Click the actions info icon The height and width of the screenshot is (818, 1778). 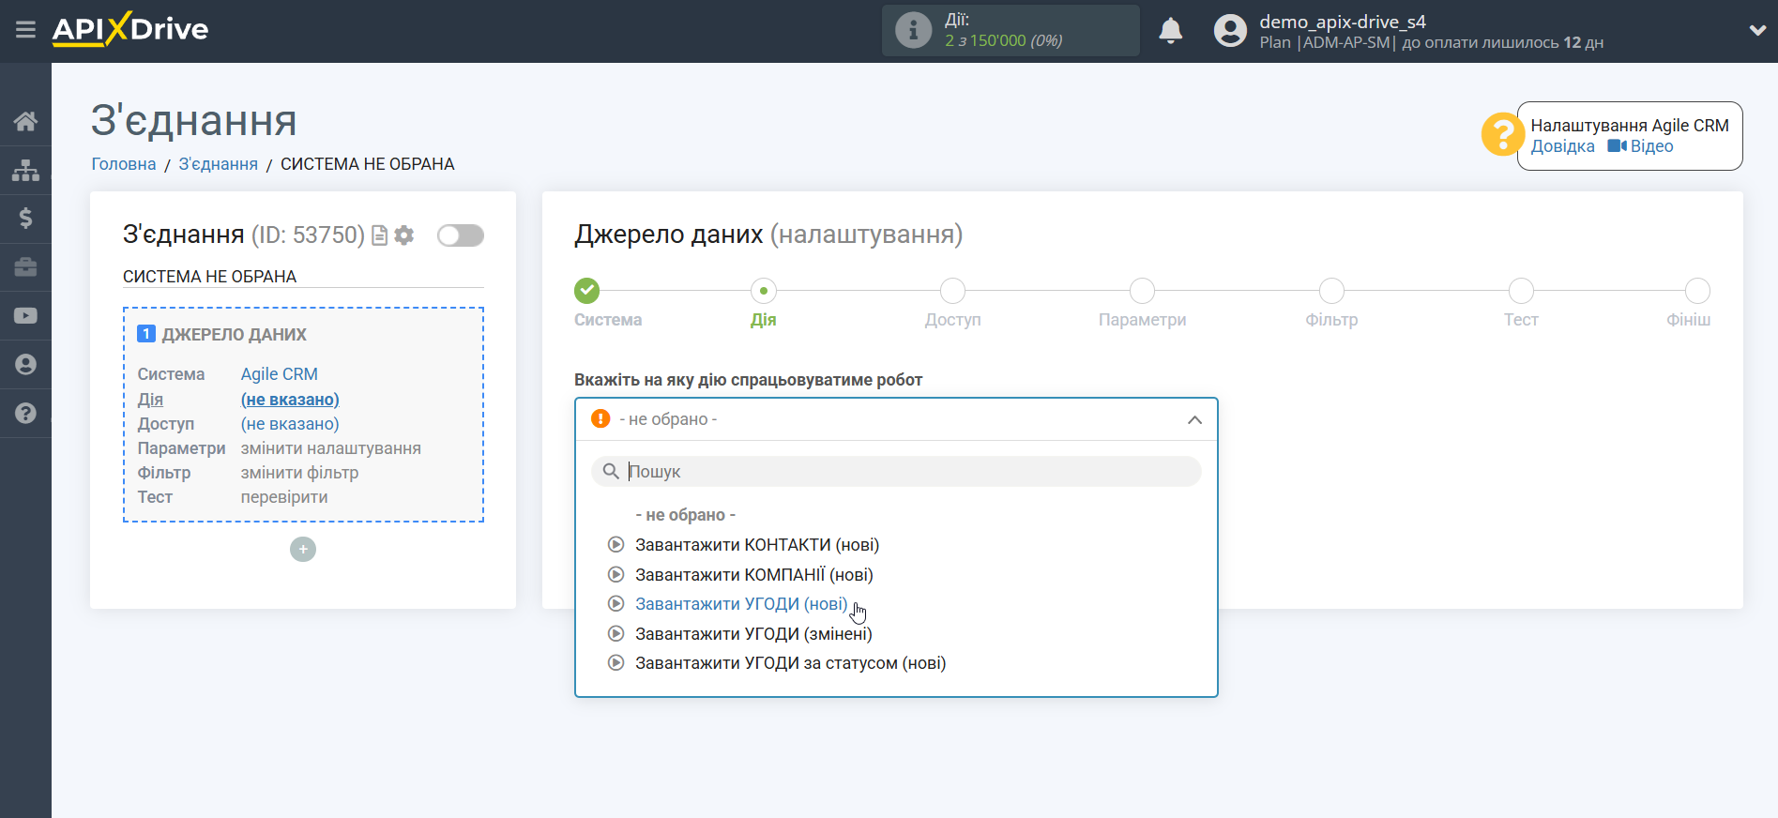[913, 30]
